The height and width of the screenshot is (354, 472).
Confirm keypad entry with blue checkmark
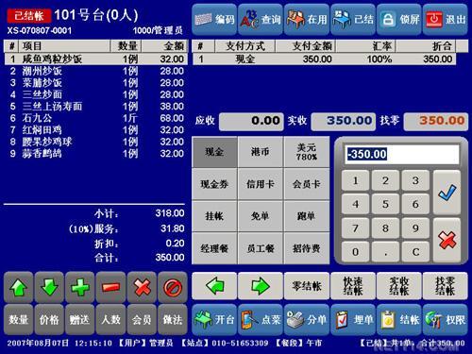[x=447, y=193]
